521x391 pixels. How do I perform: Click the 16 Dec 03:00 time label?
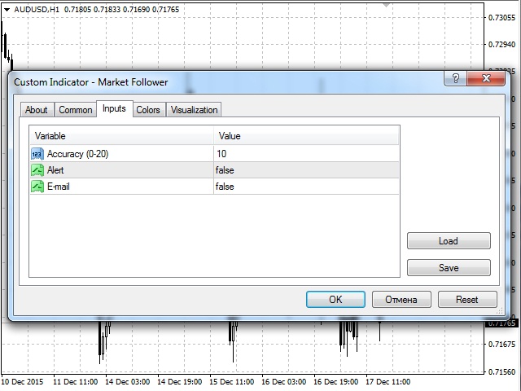click(x=284, y=382)
